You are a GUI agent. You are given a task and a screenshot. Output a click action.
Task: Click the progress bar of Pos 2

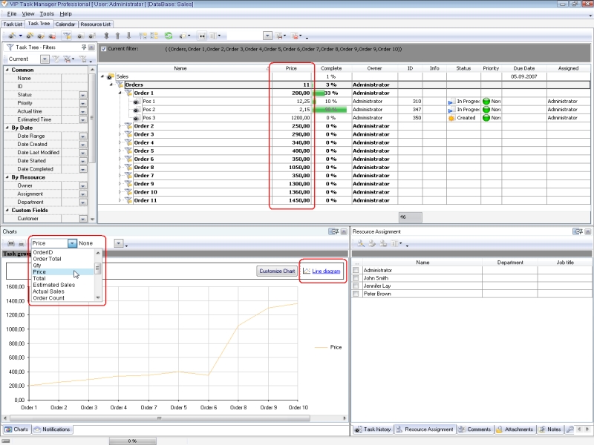[x=330, y=109]
